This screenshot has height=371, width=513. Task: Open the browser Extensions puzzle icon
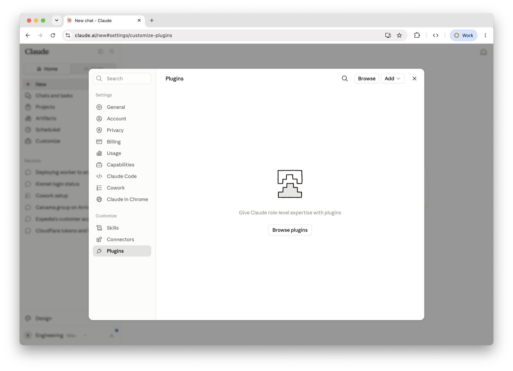[417, 35]
